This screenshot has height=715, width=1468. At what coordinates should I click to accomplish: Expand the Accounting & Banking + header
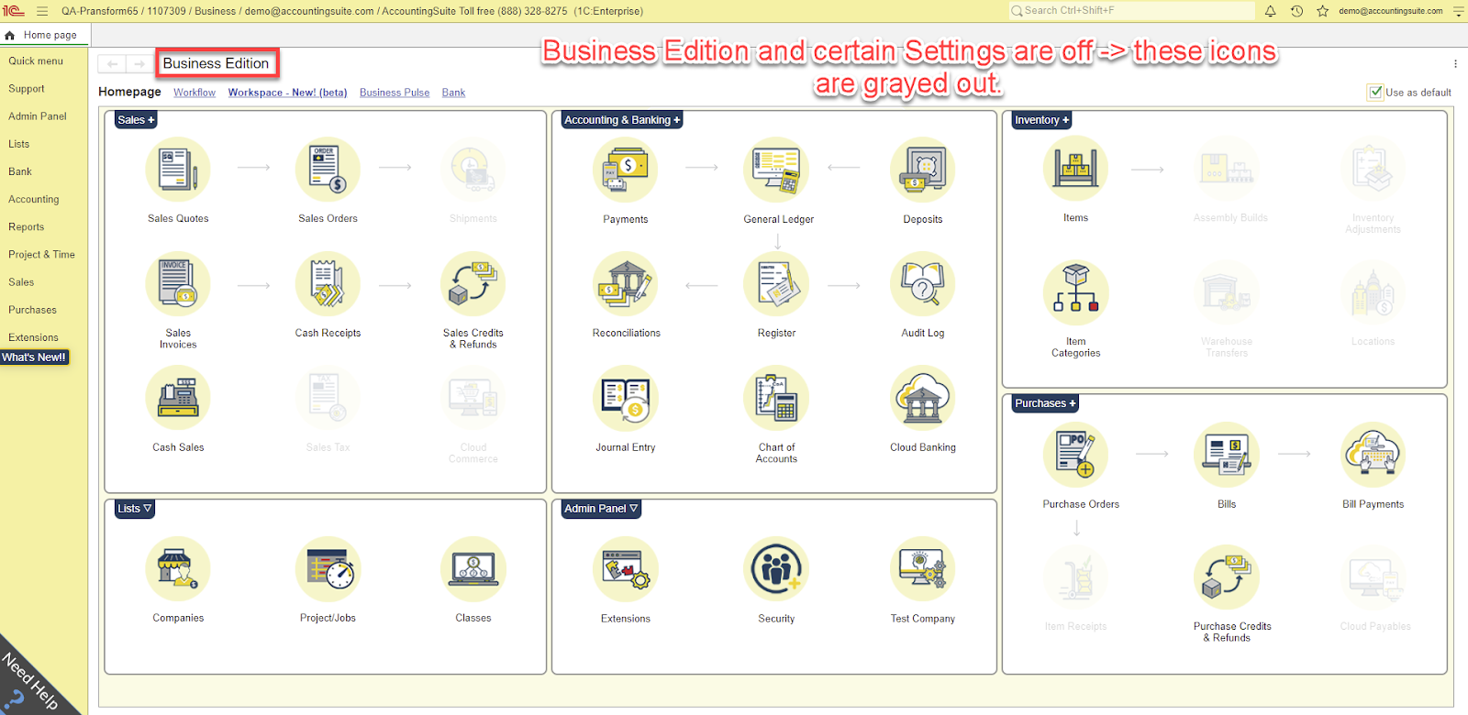[622, 120]
